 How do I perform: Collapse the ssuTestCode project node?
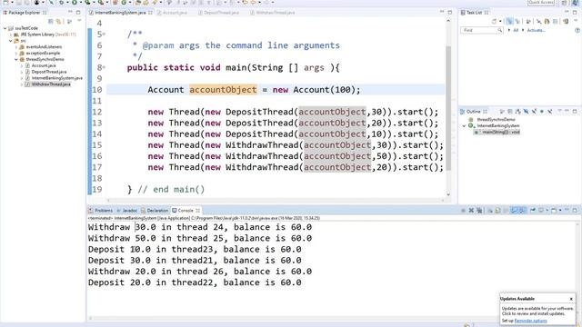5,28
